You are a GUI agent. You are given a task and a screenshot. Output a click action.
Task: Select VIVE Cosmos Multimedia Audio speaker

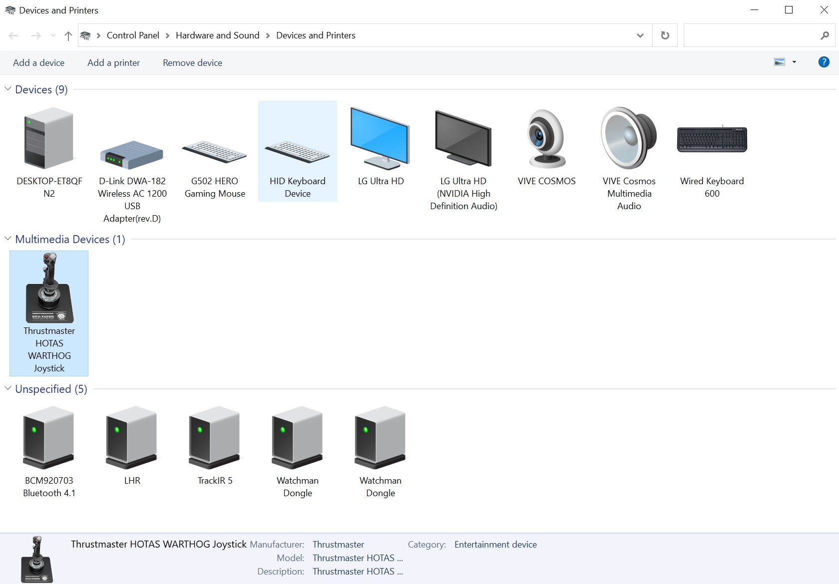point(629,158)
